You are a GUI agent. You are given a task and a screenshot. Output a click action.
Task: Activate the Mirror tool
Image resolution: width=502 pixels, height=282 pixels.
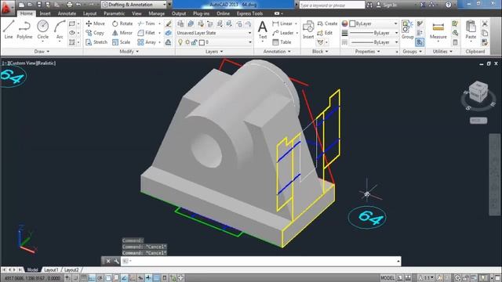point(122,33)
